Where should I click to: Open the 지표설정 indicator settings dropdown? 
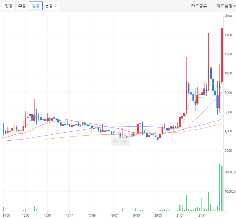225,6
